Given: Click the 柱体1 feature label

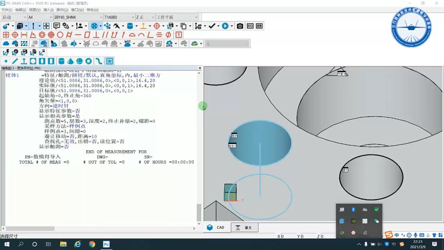Looking at the screenshot, I should click(12, 76).
